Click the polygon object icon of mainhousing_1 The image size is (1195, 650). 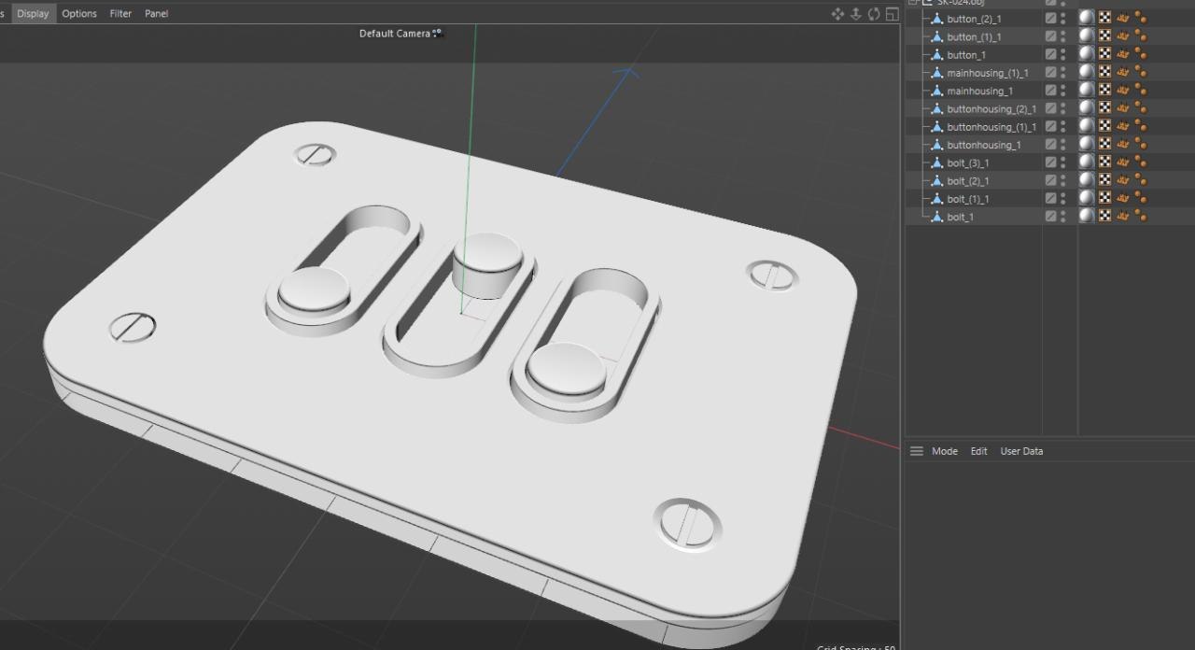pos(937,91)
